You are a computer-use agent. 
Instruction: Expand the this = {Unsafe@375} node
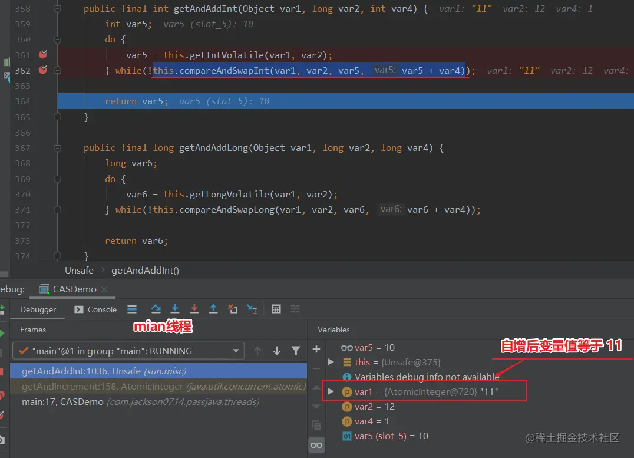(331, 362)
